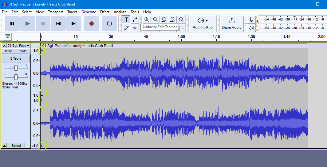Open the View menu
Image resolution: width=327 pixels, height=167 pixels.
click(40, 12)
